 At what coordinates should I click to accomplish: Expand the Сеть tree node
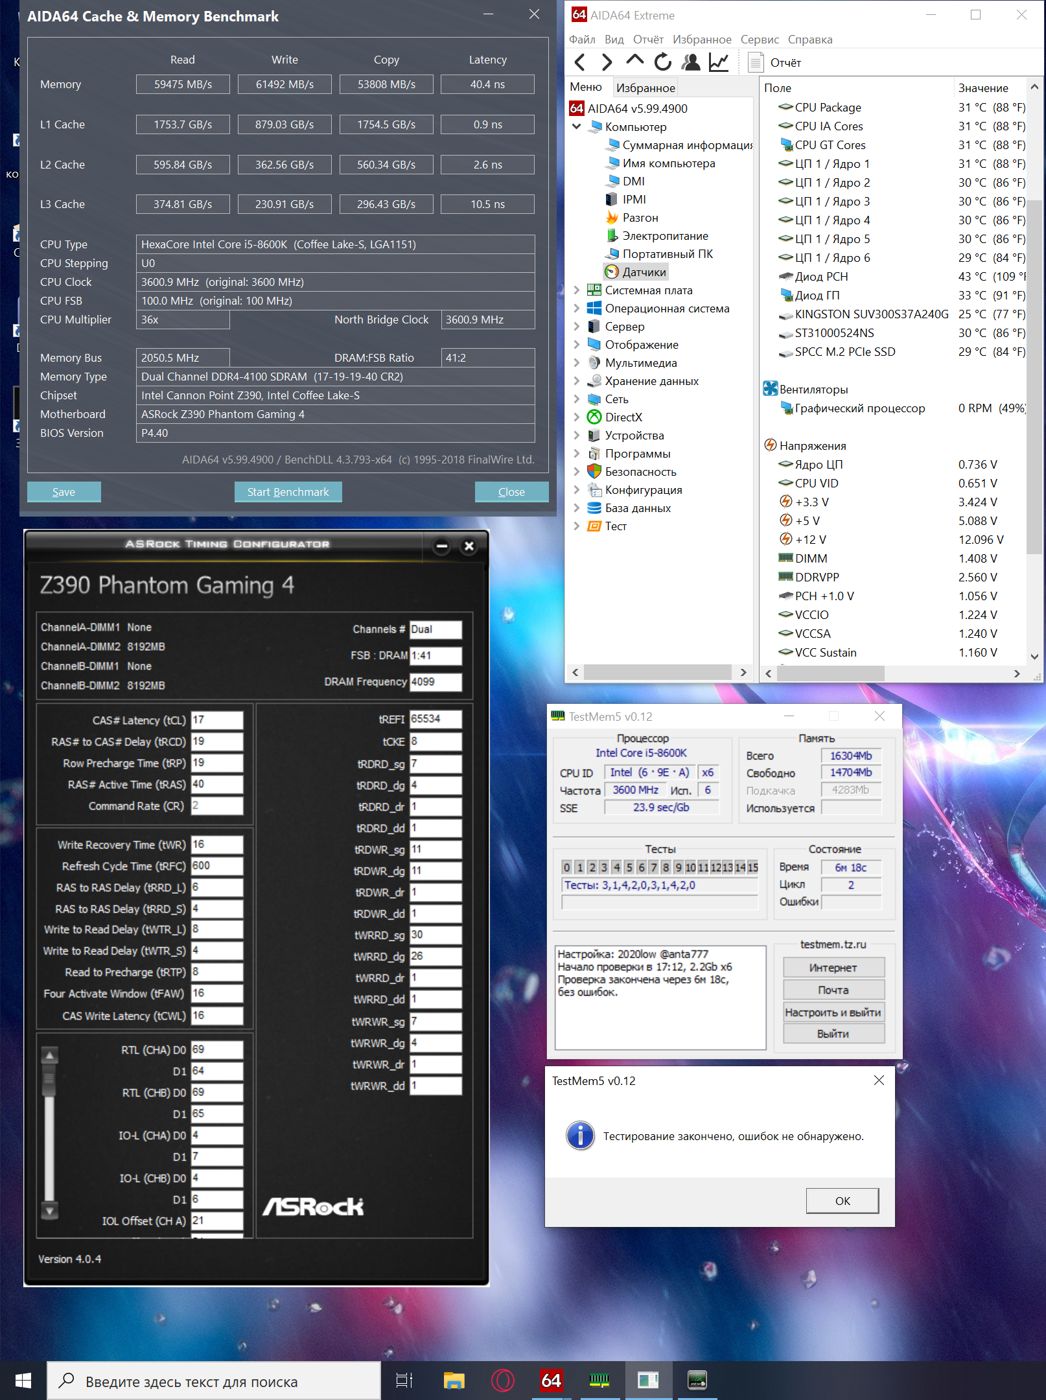[576, 399]
